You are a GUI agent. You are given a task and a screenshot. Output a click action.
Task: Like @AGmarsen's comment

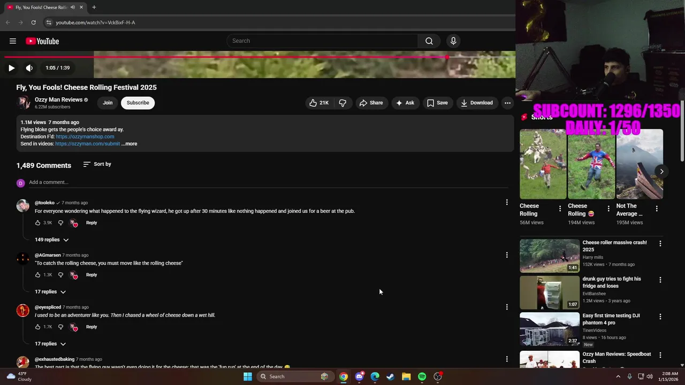pos(37,275)
